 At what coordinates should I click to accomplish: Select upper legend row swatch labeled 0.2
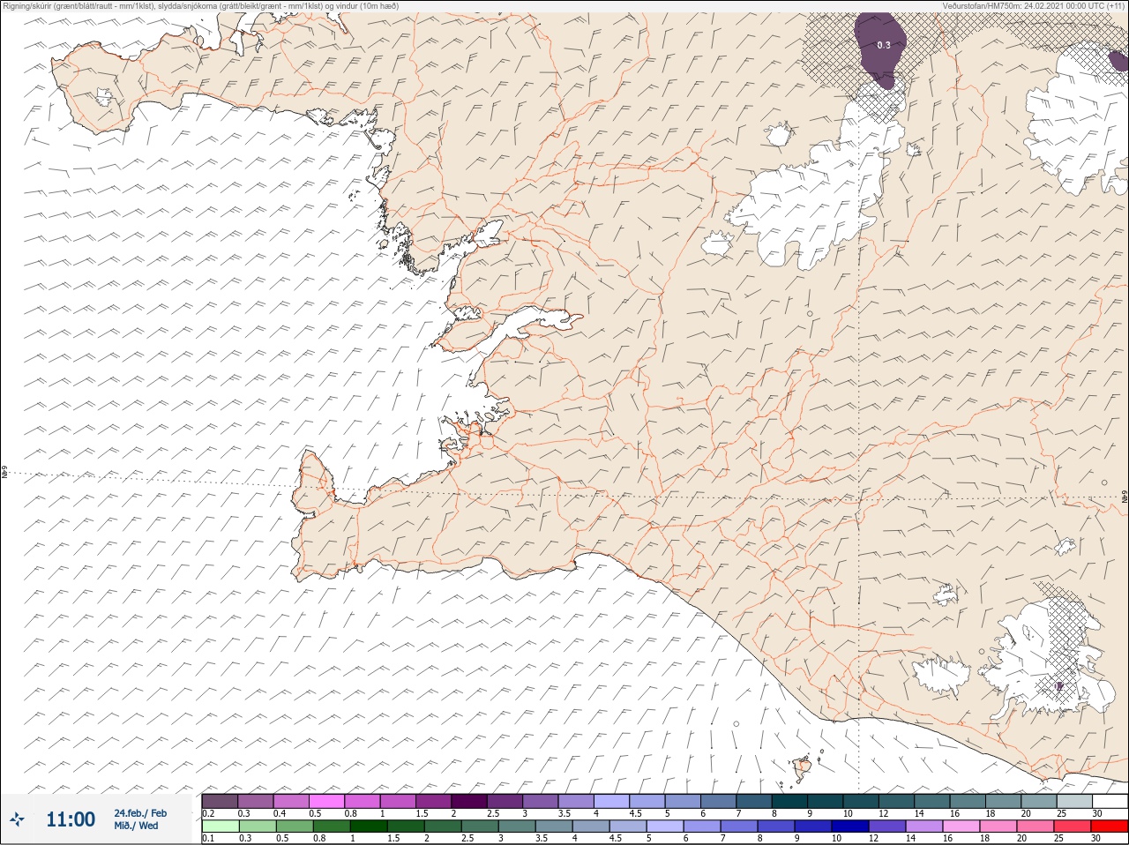220,801
